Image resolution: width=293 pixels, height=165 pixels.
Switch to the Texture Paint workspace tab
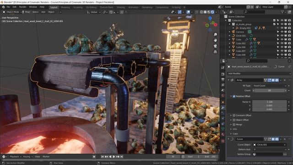point(107,7)
